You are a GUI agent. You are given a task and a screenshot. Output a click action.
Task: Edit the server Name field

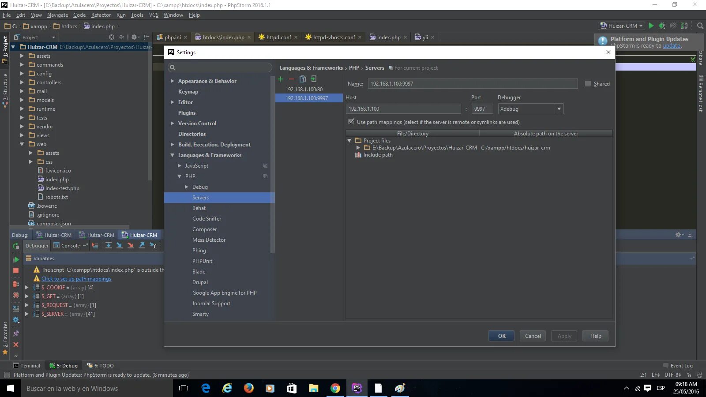(473, 84)
